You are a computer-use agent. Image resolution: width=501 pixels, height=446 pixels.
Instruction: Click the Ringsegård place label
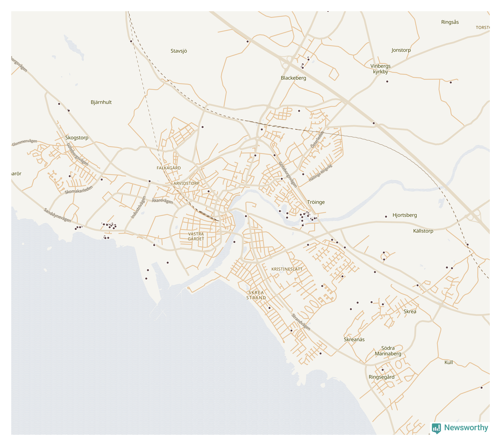point(381,377)
